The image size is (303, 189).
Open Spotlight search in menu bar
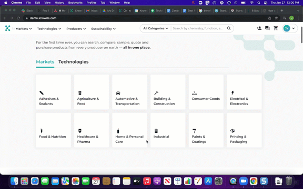point(259,3)
